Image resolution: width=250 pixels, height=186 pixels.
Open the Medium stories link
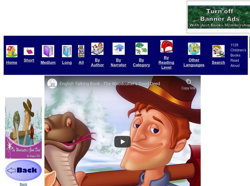(x=48, y=63)
